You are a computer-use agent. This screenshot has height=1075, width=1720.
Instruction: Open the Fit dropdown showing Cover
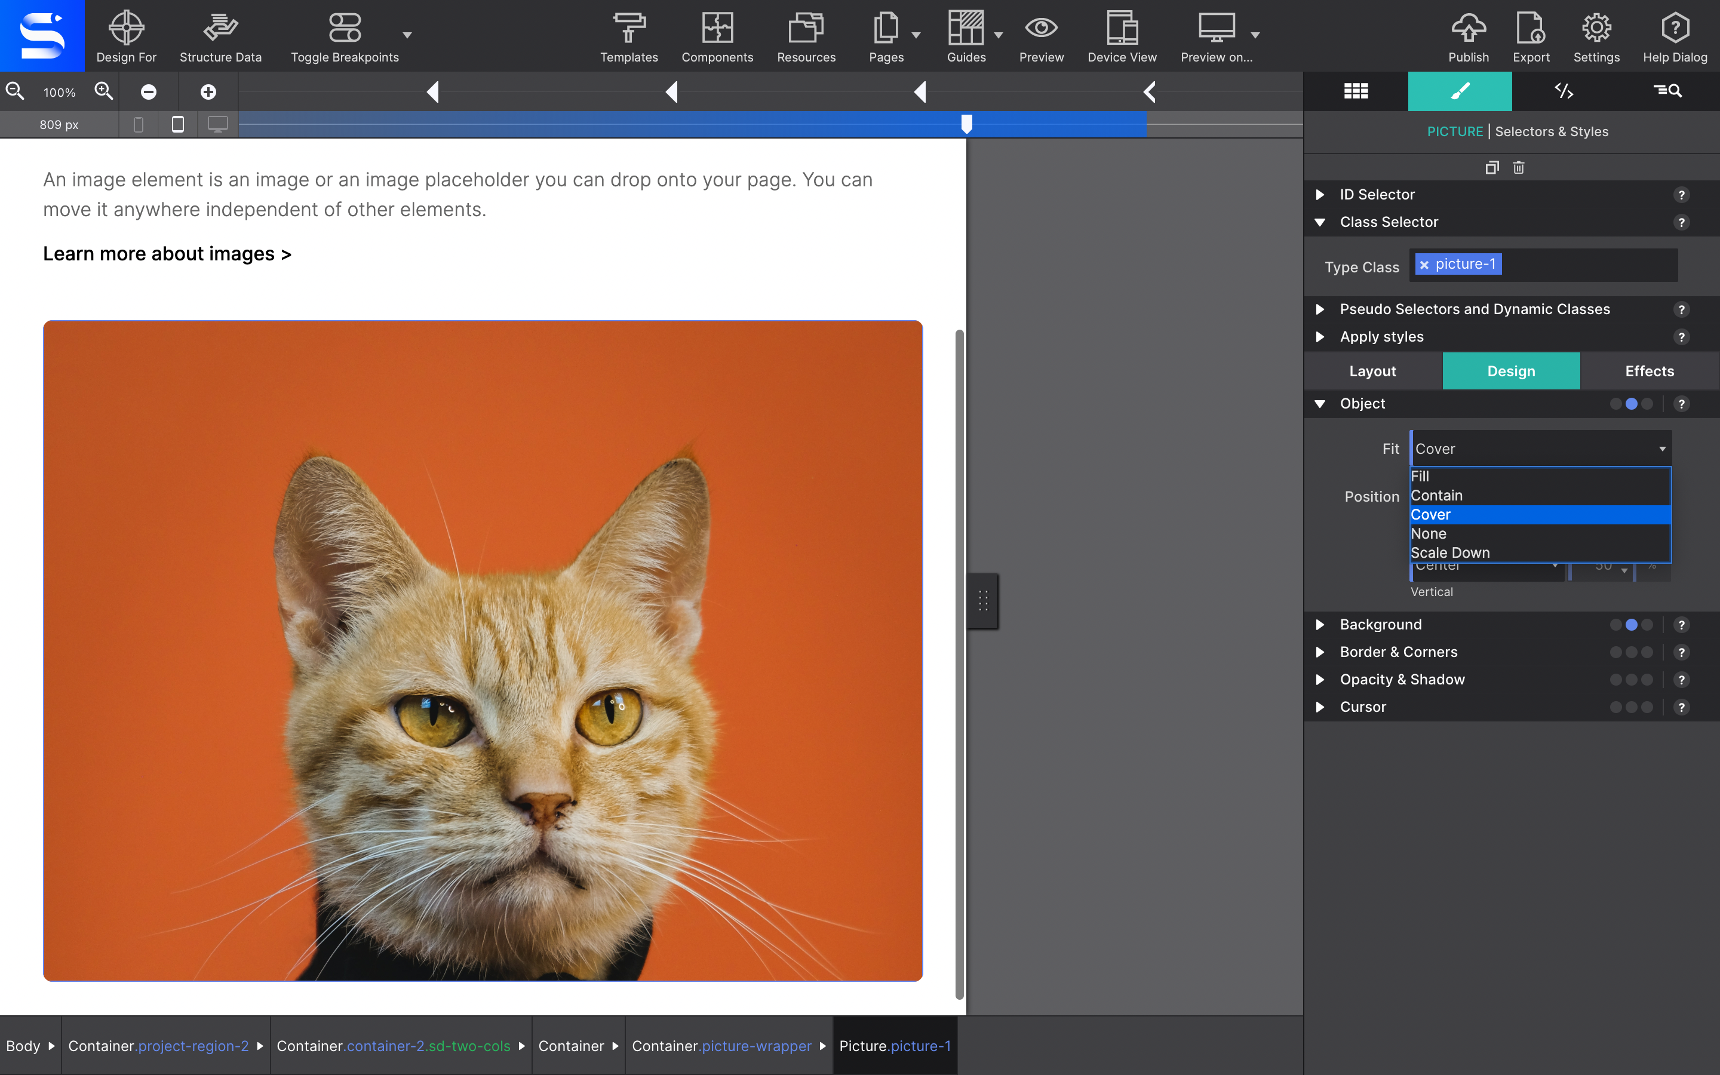click(x=1540, y=449)
